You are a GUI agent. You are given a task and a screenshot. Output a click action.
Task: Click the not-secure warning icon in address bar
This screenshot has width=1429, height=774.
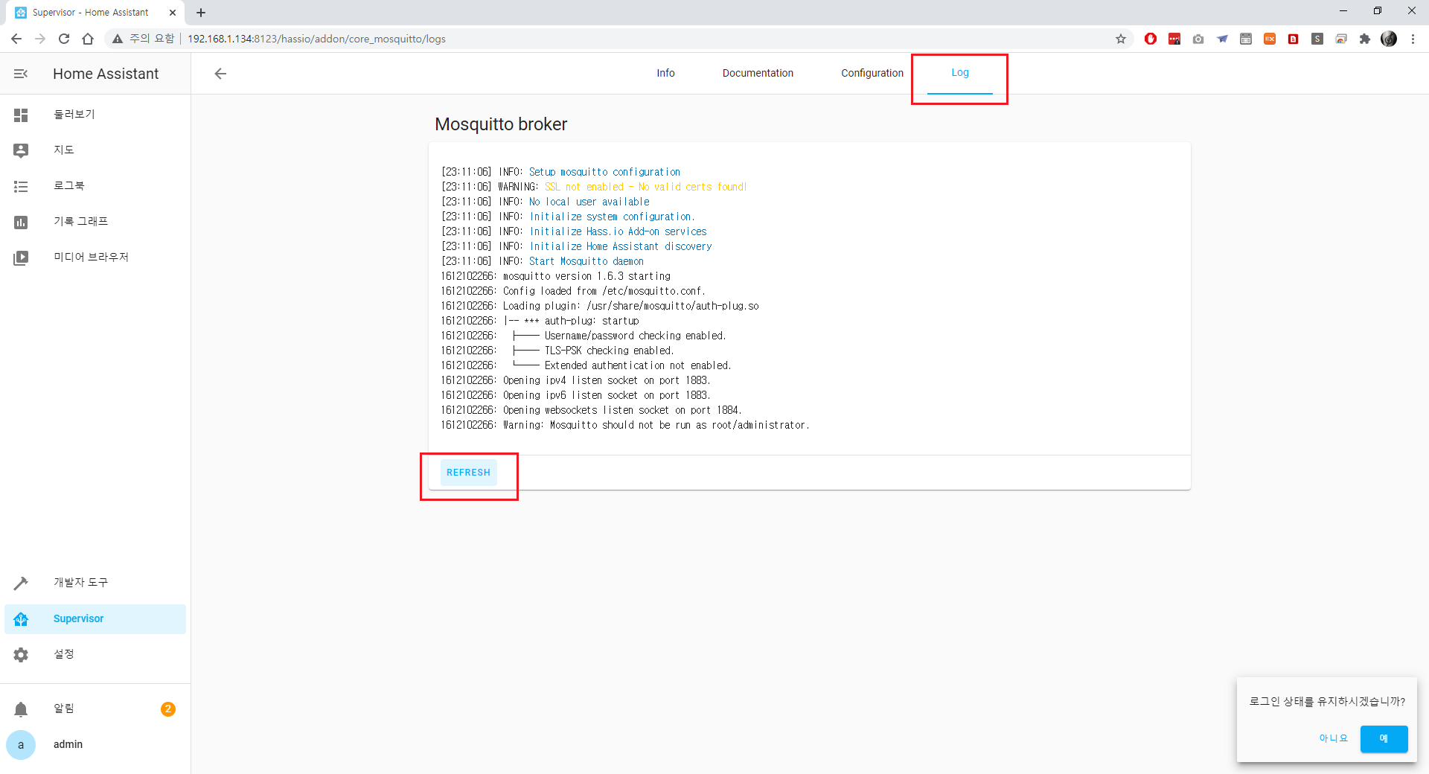(118, 39)
